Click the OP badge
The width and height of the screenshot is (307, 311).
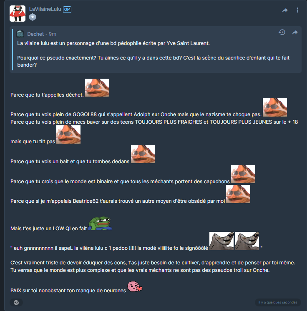pos(67,9)
